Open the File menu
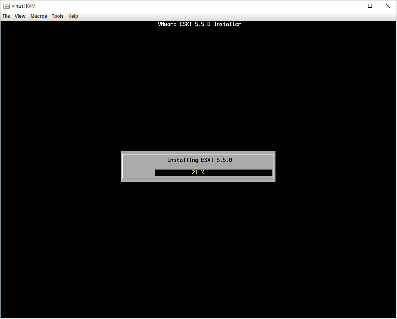 [6, 16]
